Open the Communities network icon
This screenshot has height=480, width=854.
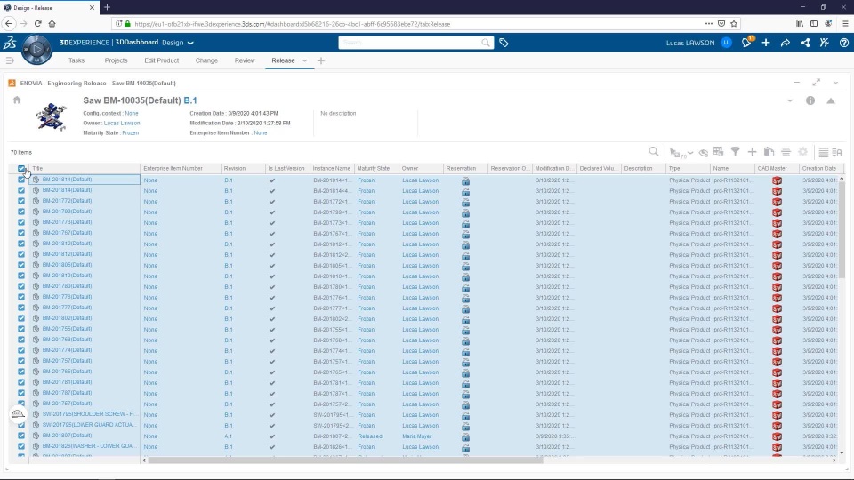pos(805,43)
